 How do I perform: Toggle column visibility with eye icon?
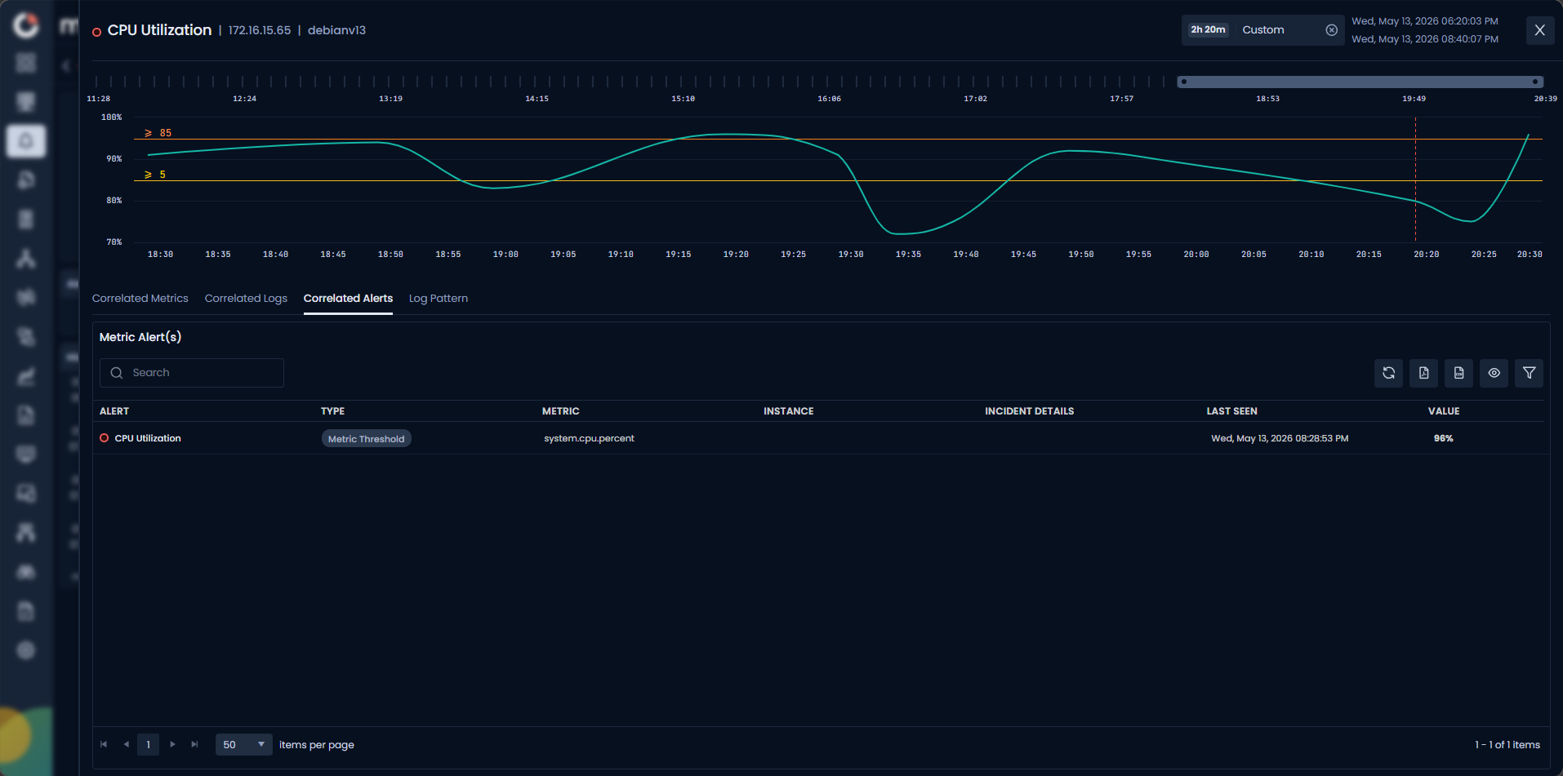1494,373
